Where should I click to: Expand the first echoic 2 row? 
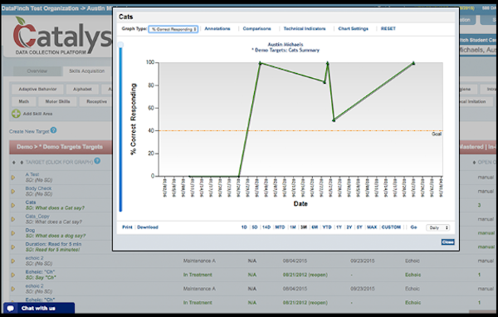13,261
